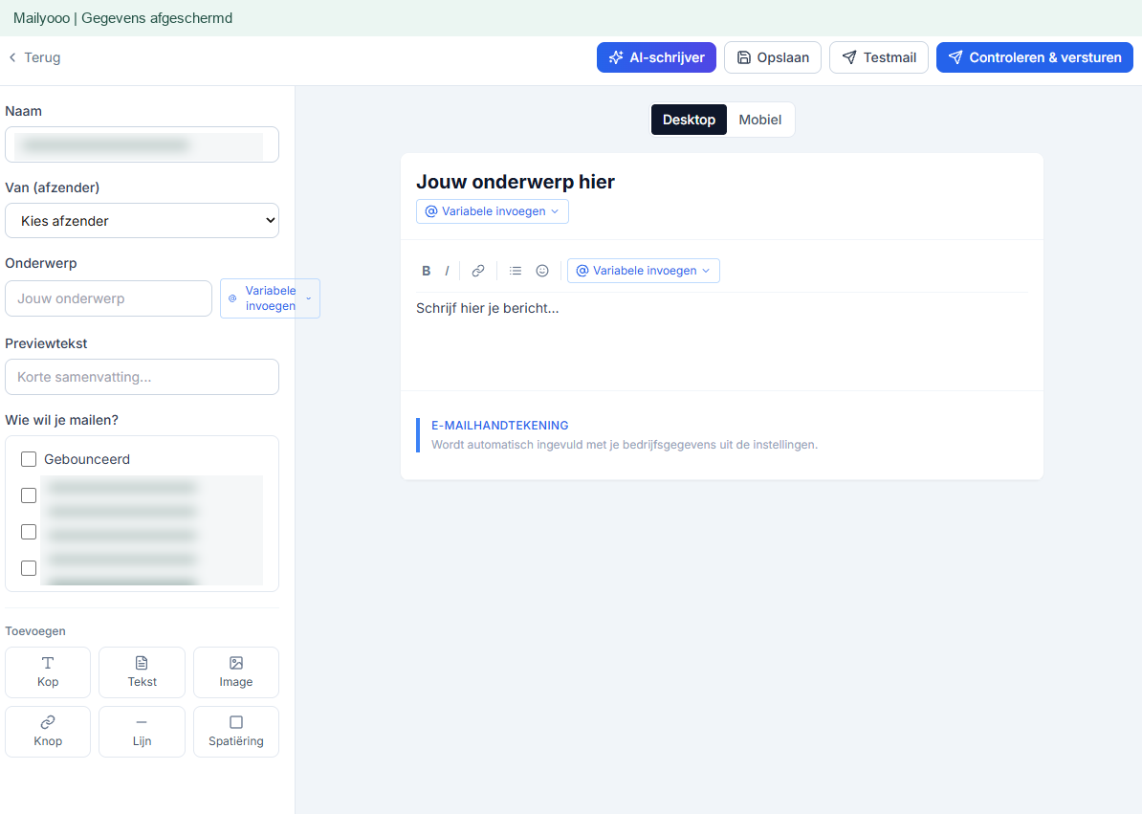Save with the Opslaan button
The height and width of the screenshot is (814, 1142).
(773, 57)
